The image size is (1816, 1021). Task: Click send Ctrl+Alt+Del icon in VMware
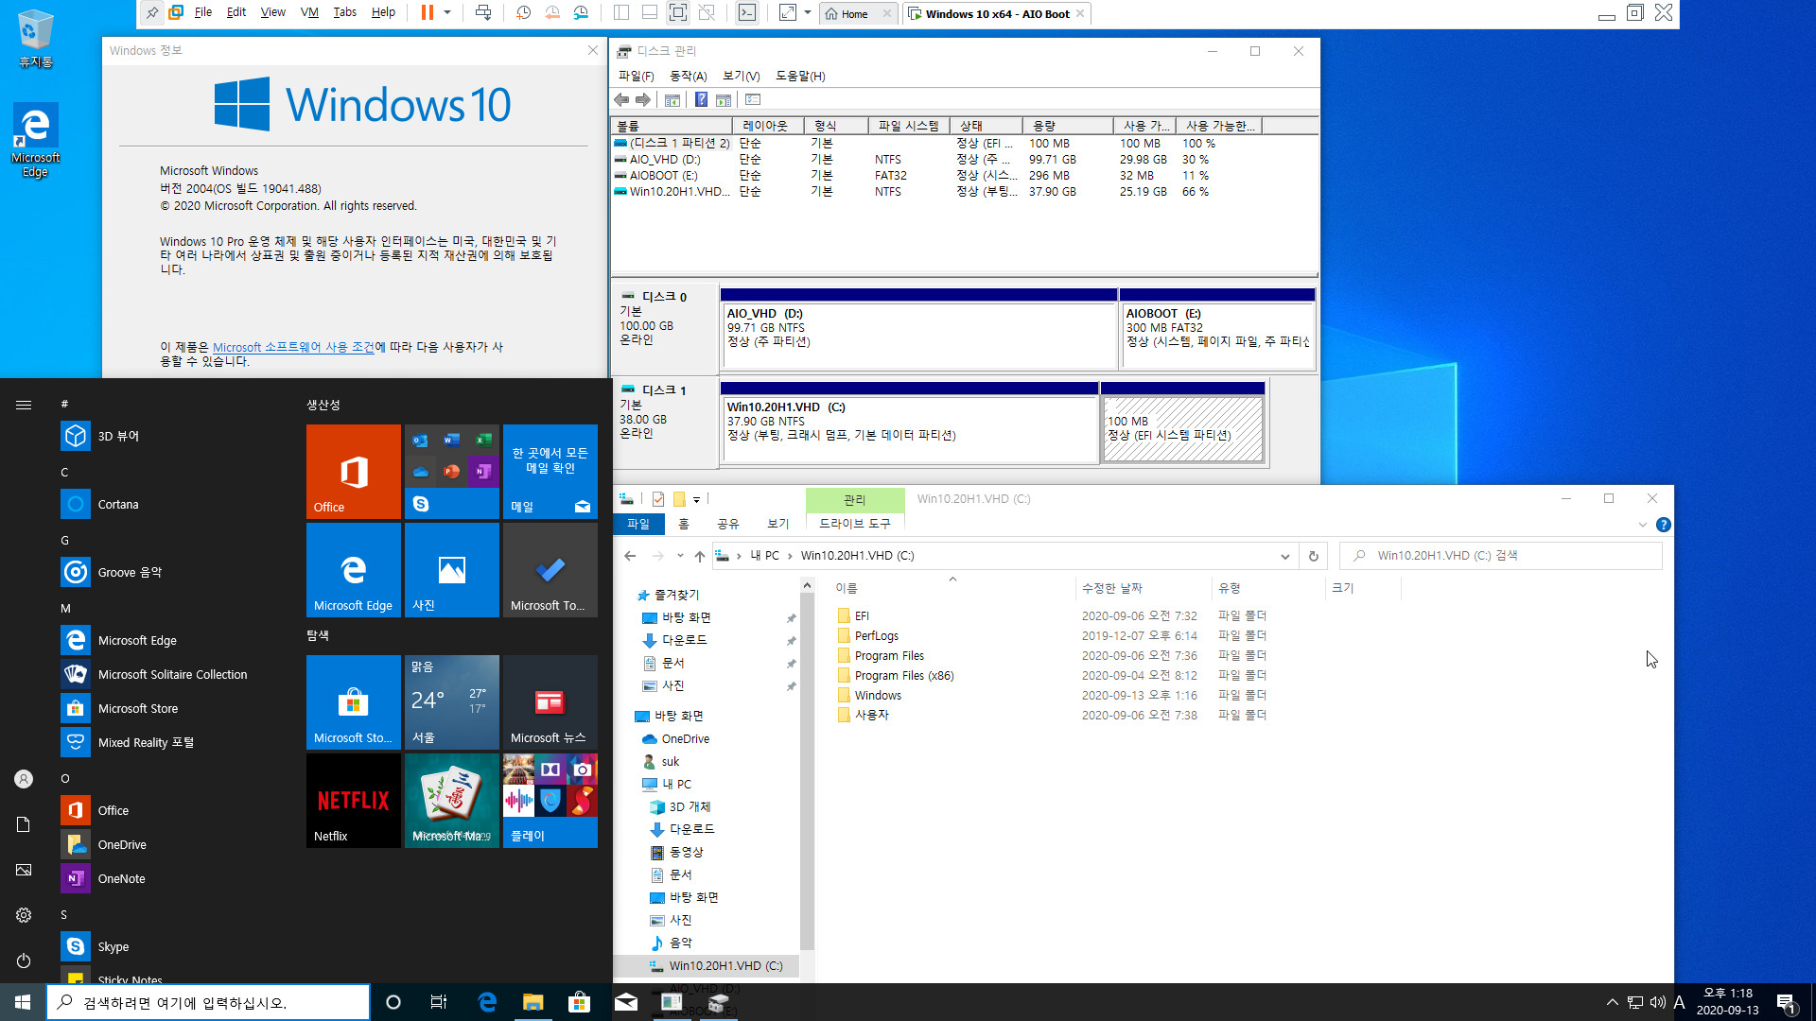point(483,12)
